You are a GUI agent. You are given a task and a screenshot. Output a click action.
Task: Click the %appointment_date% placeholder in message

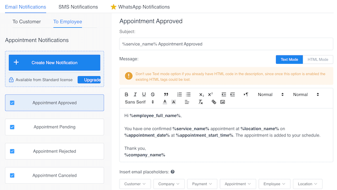click(x=147, y=135)
